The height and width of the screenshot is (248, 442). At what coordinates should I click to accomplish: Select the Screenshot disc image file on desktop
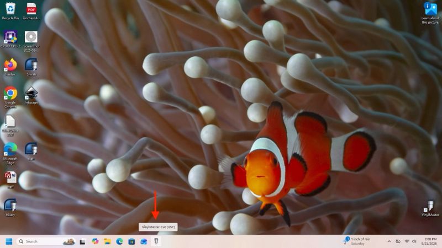(31, 41)
